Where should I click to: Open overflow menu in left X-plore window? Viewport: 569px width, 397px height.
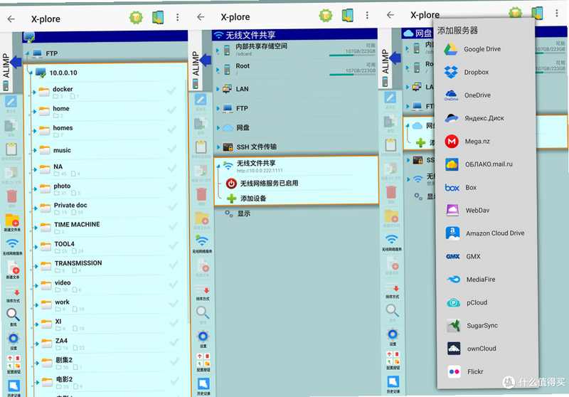(x=177, y=17)
